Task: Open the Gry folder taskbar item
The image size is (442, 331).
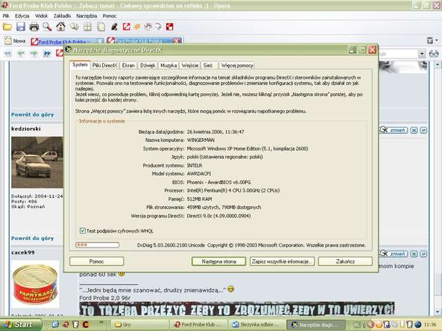Action: pos(141,325)
